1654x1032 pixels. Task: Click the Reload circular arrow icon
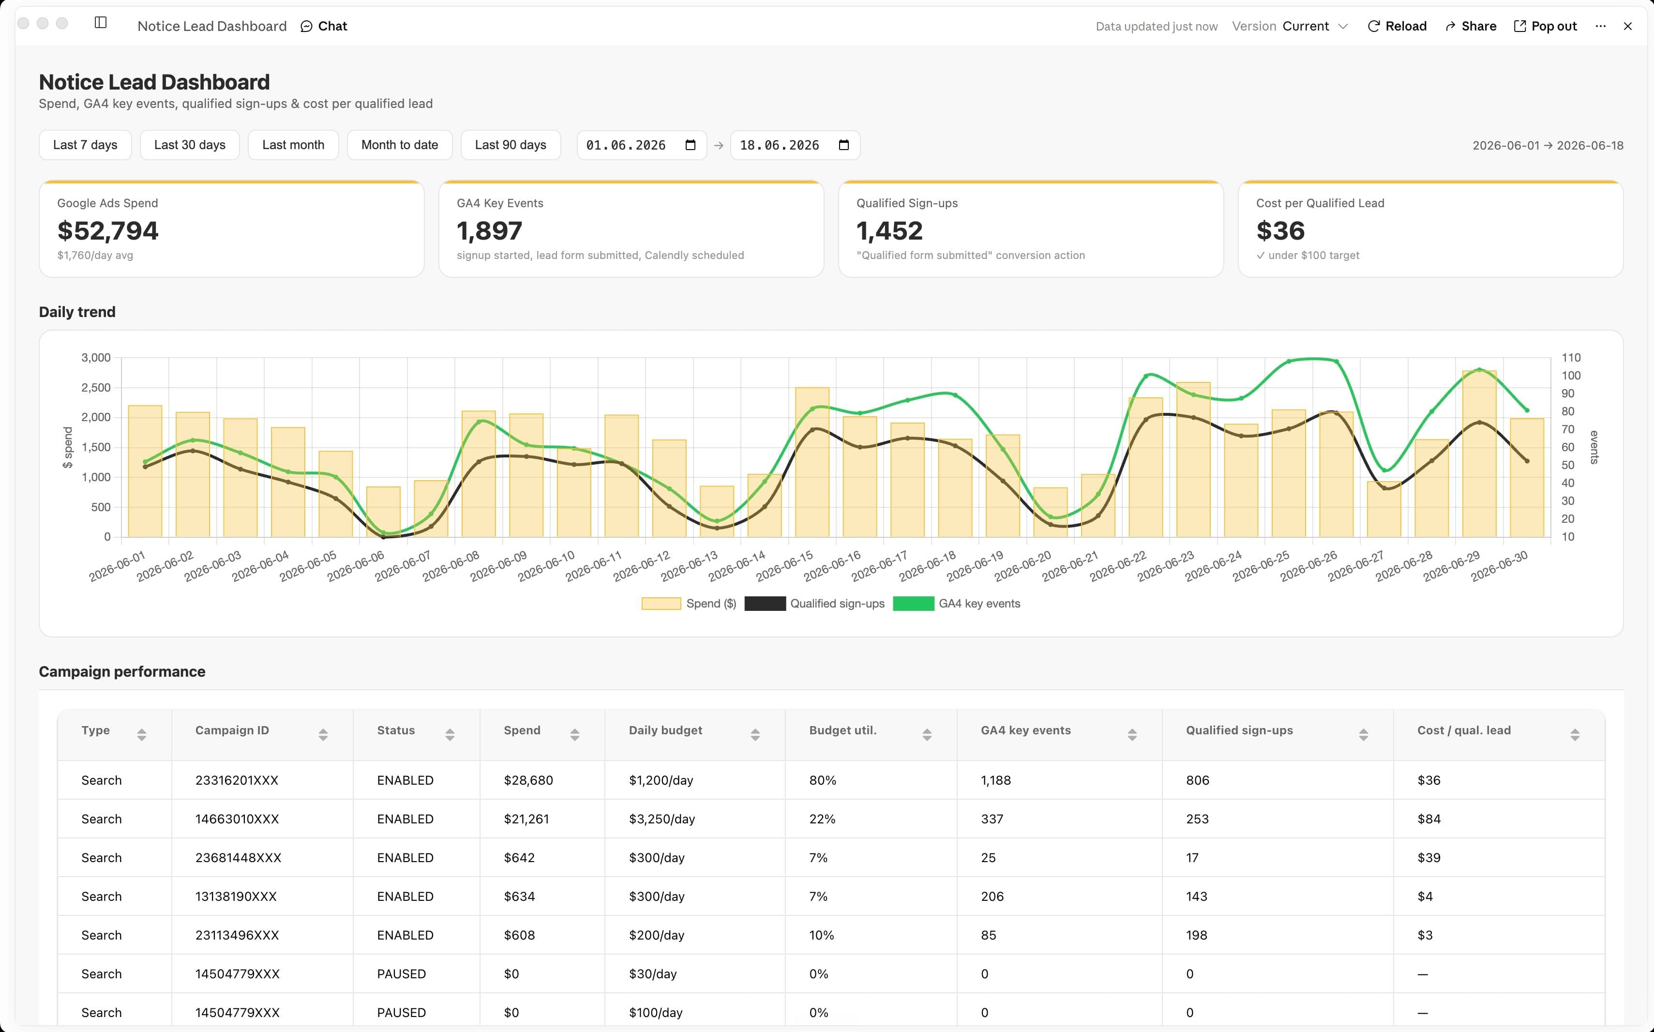point(1373,26)
